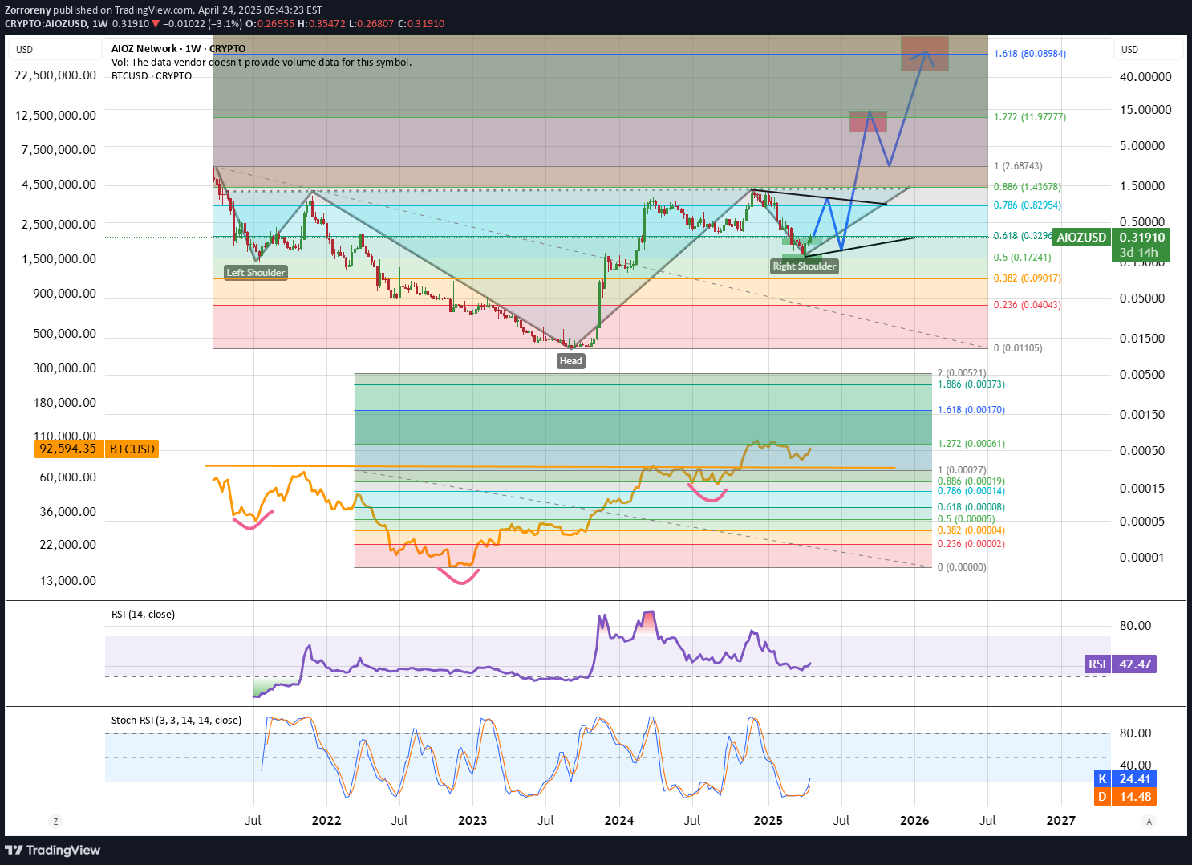Screen dimensions: 1192x865
Task: Click the orange D 14.48 label
Action: coord(1126,796)
